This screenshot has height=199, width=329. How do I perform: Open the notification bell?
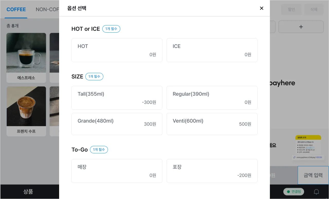316,192
